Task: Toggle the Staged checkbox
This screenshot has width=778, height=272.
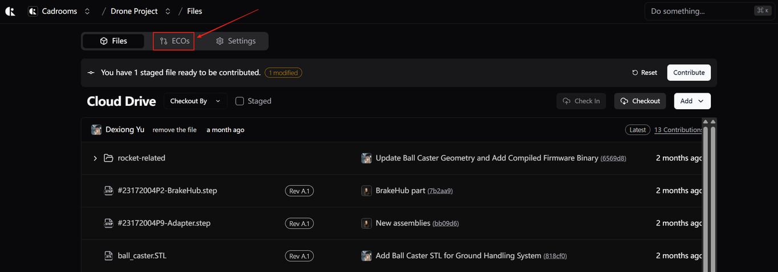Action: click(x=240, y=101)
